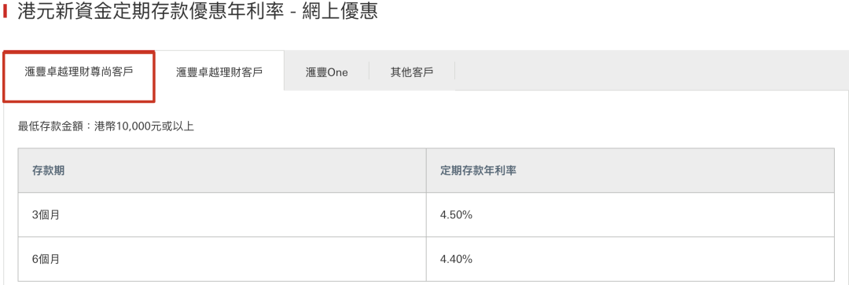Click the blank space right of 4.40%
The height and width of the screenshot is (285, 849).
(x=655, y=259)
